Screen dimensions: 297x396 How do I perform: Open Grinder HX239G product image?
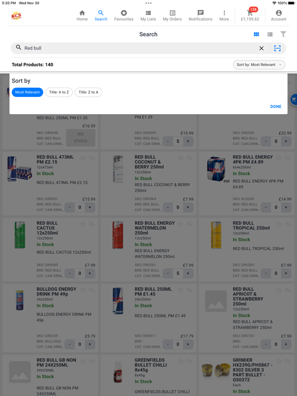(x=216, y=370)
